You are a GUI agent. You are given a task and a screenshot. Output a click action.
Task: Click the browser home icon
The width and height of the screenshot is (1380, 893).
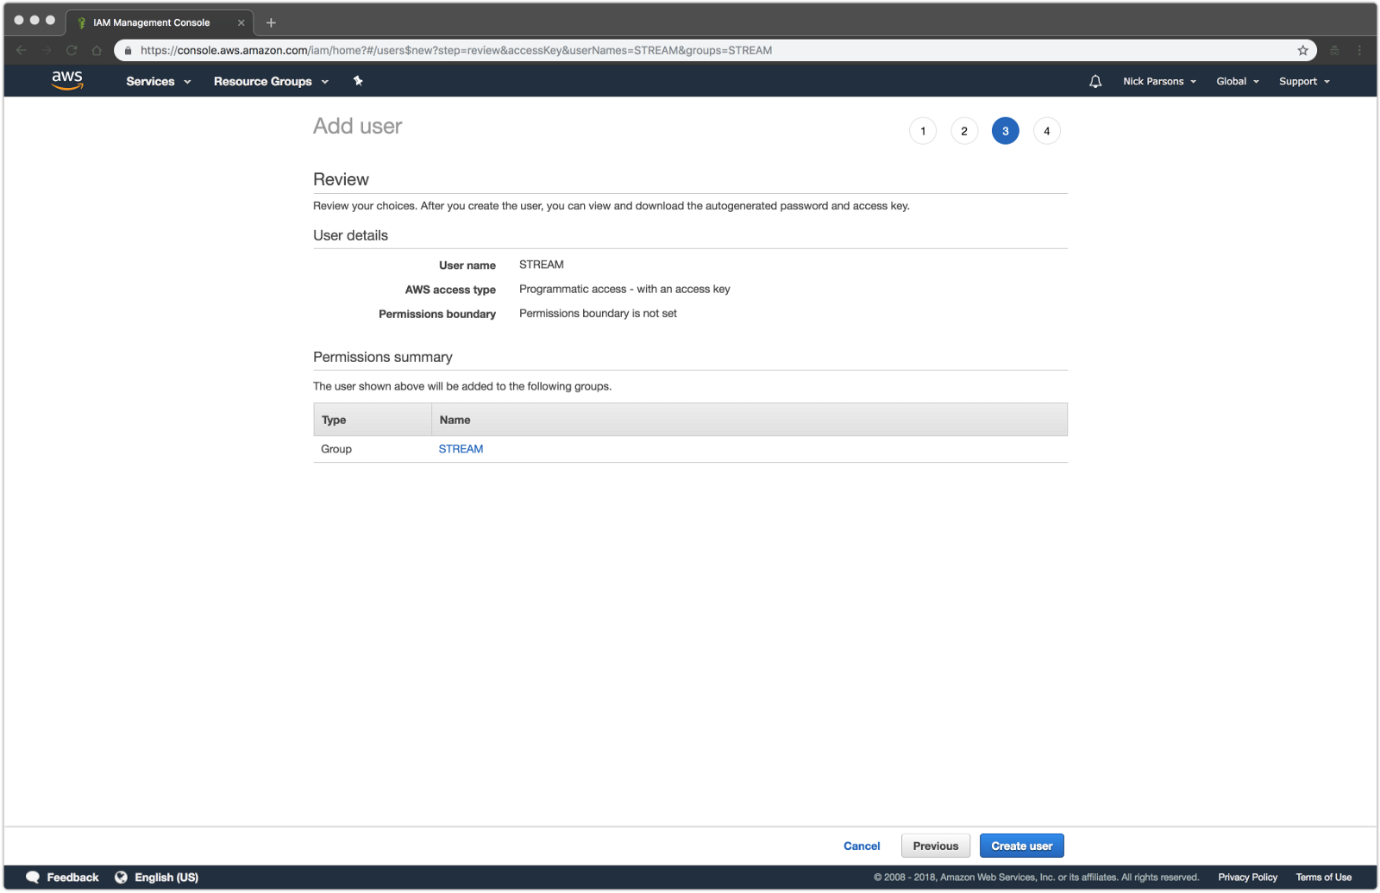point(97,50)
